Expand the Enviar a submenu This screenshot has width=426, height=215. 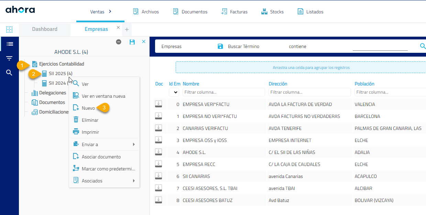104,144
